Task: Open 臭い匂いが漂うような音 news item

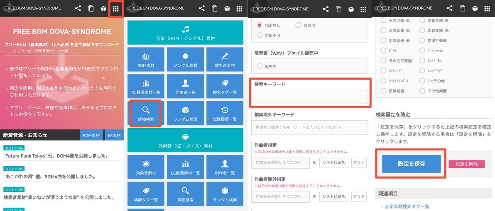Action: [x=59, y=197]
